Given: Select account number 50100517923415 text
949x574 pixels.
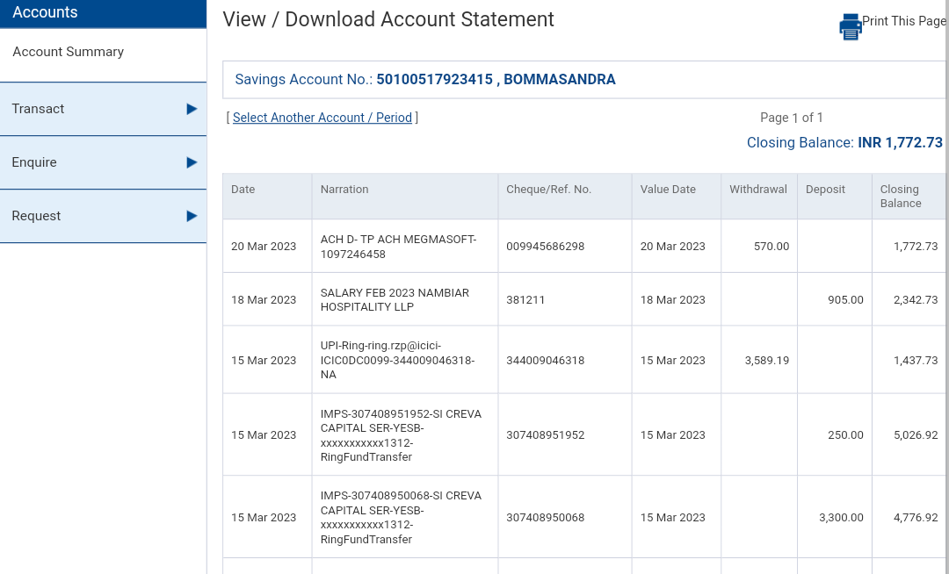Looking at the screenshot, I should point(435,80).
